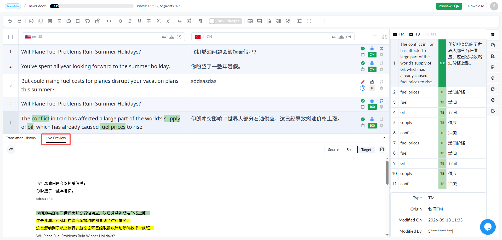Apply underline formatting icon
This screenshot has height=240, width=502.
139,21
